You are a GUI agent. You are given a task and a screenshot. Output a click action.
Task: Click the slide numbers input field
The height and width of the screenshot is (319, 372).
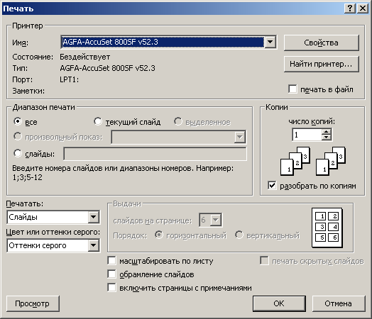[x=155, y=154]
